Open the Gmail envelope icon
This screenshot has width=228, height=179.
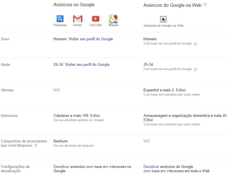click(x=77, y=19)
